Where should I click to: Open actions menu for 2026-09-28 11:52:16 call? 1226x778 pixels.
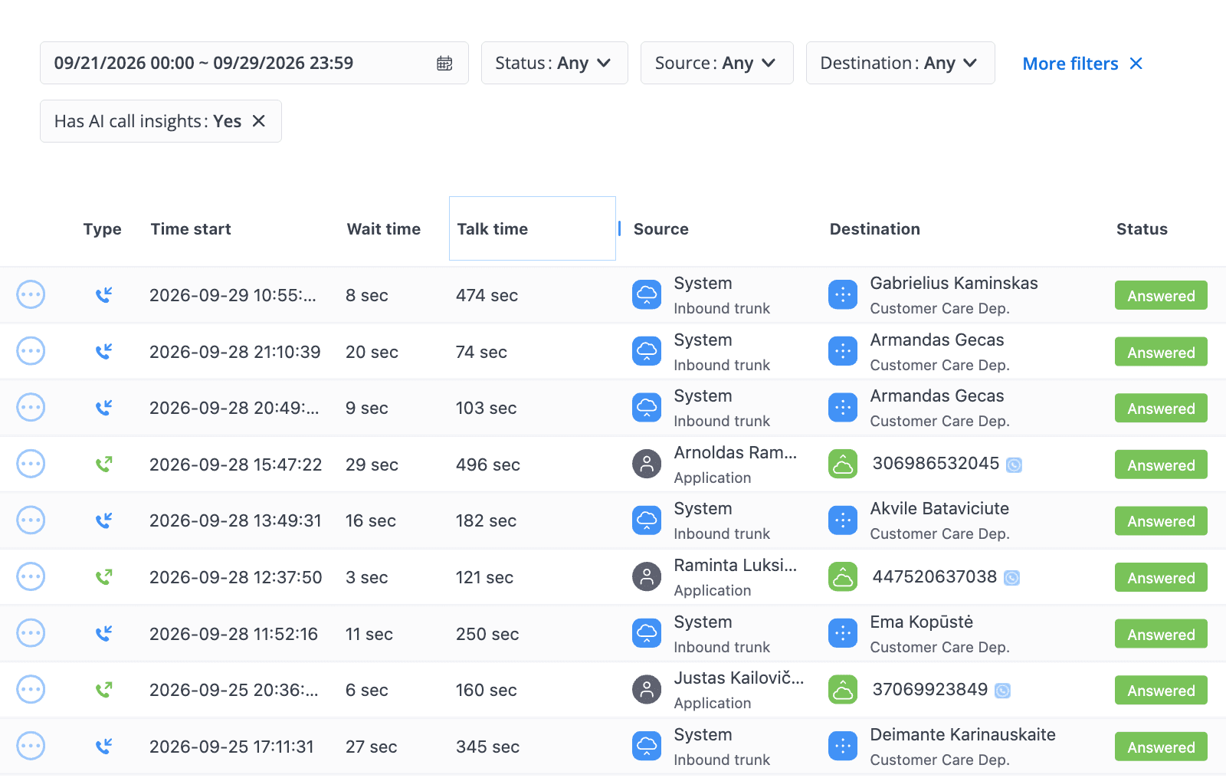[31, 633]
